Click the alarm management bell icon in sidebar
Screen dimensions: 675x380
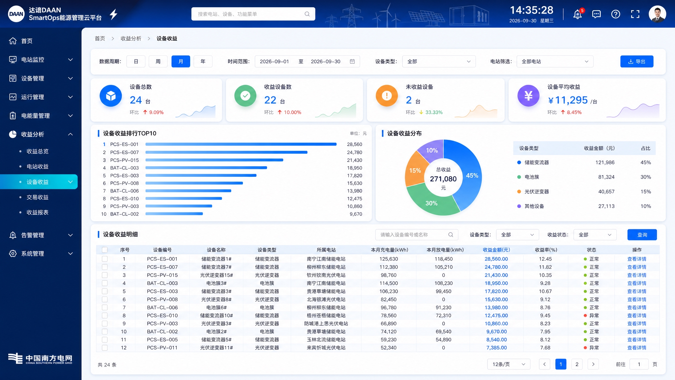click(13, 235)
